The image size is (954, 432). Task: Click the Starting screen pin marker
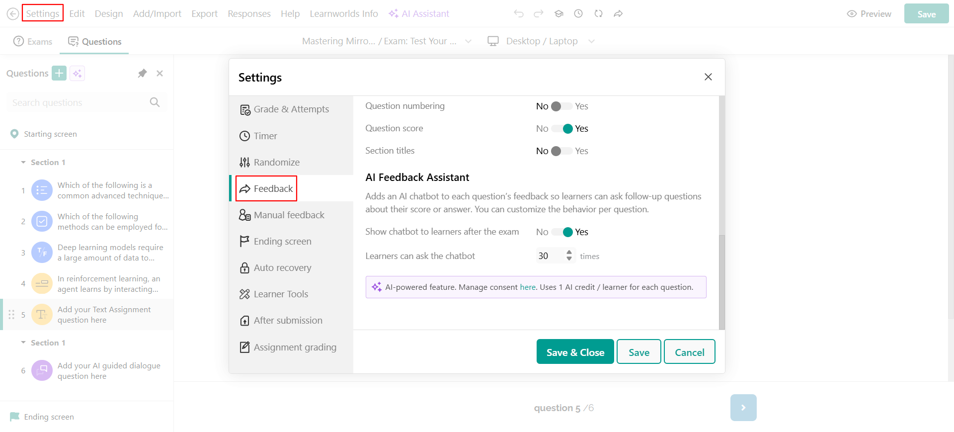pos(14,134)
